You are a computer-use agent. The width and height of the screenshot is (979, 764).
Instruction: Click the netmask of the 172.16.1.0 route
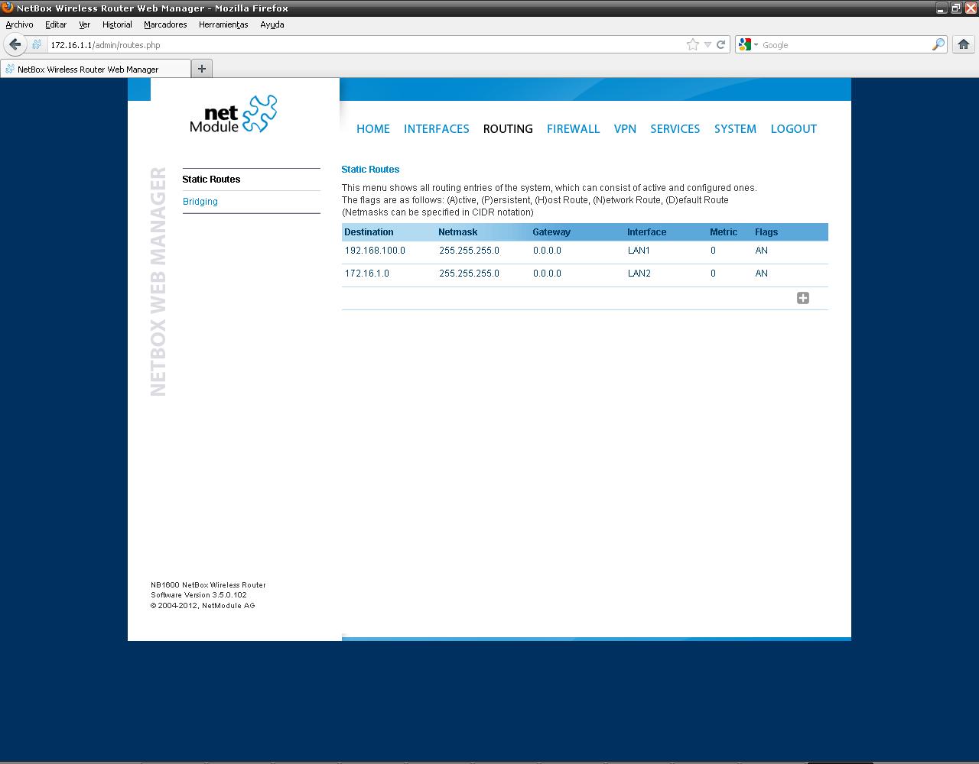click(469, 274)
